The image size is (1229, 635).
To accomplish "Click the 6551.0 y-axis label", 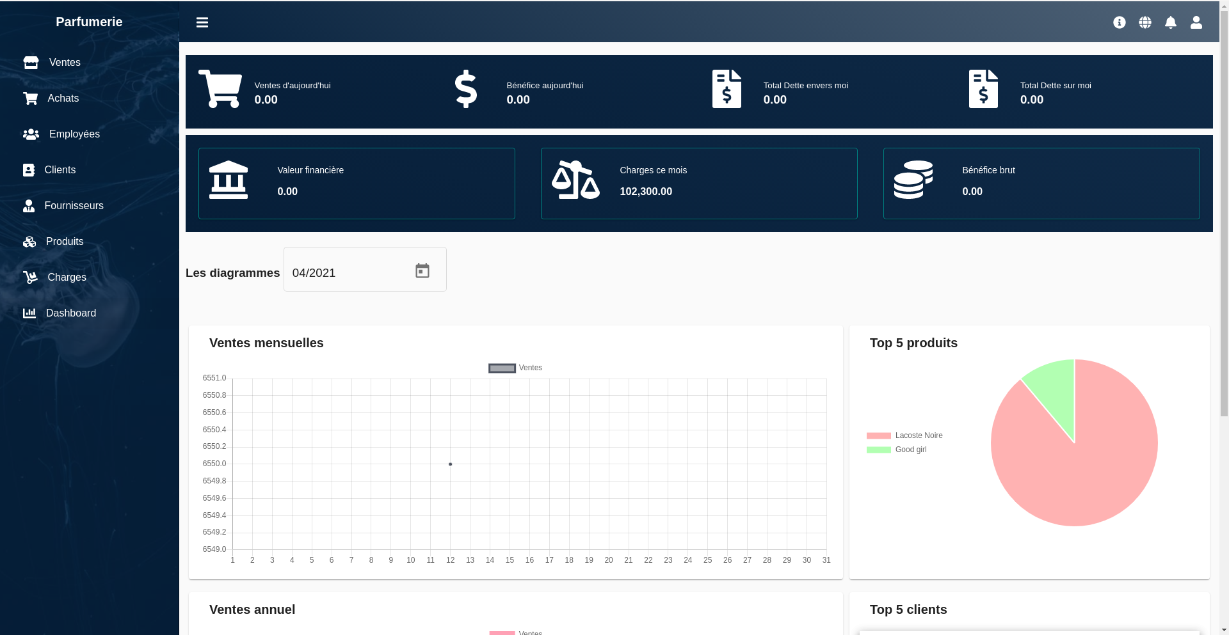I will click(x=214, y=378).
